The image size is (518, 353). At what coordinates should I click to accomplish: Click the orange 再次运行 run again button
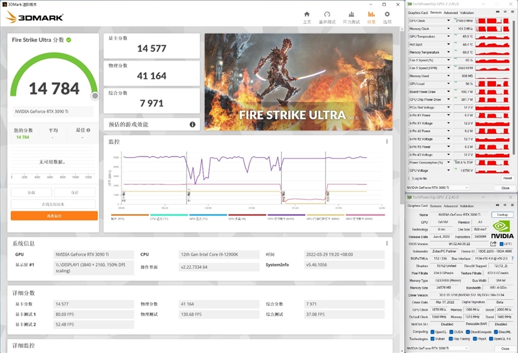pyautogui.click(x=54, y=216)
